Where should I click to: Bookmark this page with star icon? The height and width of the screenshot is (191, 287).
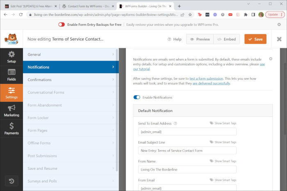(190, 15)
